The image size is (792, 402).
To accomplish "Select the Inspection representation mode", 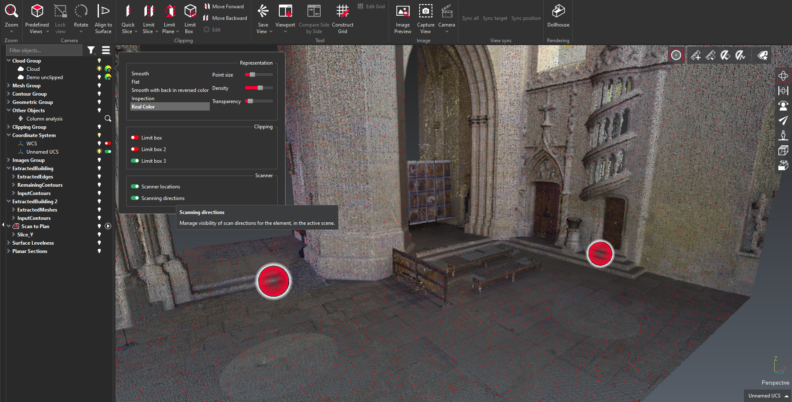I will 143,99.
